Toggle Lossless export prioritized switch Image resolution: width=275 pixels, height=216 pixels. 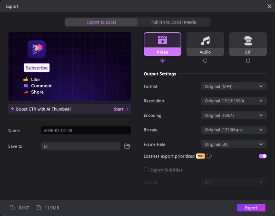click(263, 156)
